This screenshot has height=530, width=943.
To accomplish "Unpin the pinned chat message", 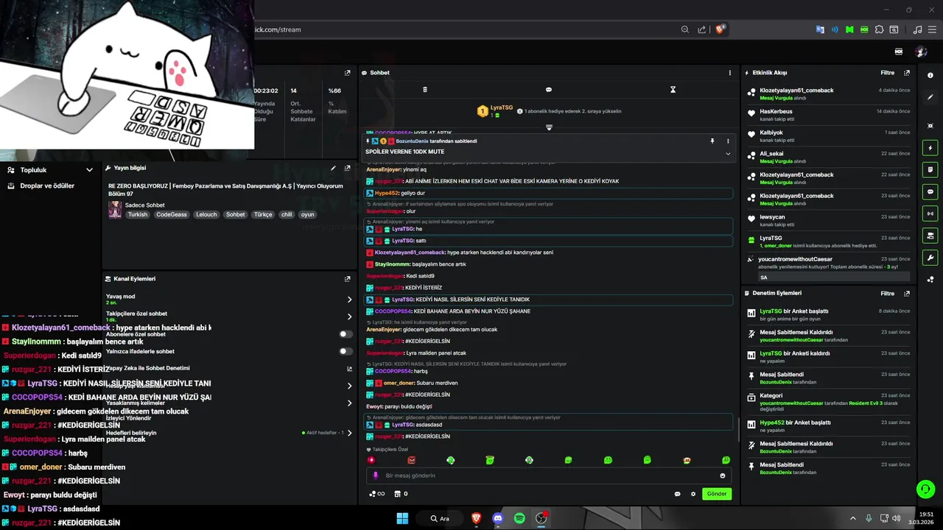I will coord(712,141).
